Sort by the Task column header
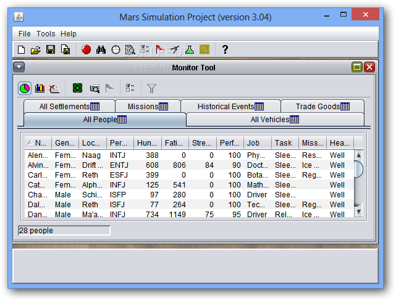 pos(285,143)
